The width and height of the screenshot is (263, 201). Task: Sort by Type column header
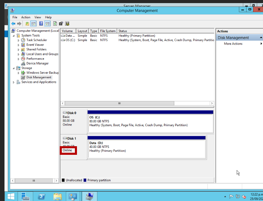click(94, 31)
